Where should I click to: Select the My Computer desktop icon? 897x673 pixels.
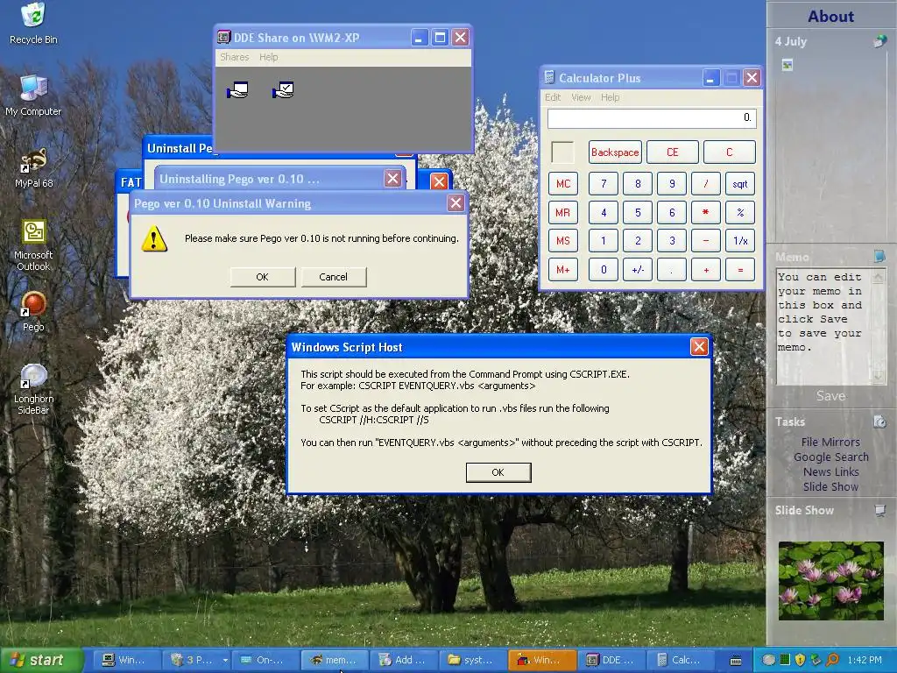(x=33, y=95)
